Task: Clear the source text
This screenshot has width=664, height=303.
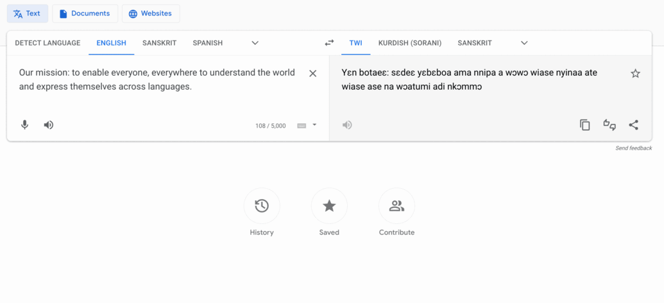Action: tap(312, 74)
